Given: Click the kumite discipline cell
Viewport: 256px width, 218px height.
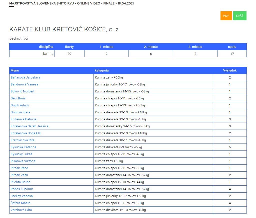Looking at the screenshot, I should pyautogui.click(x=32, y=54).
